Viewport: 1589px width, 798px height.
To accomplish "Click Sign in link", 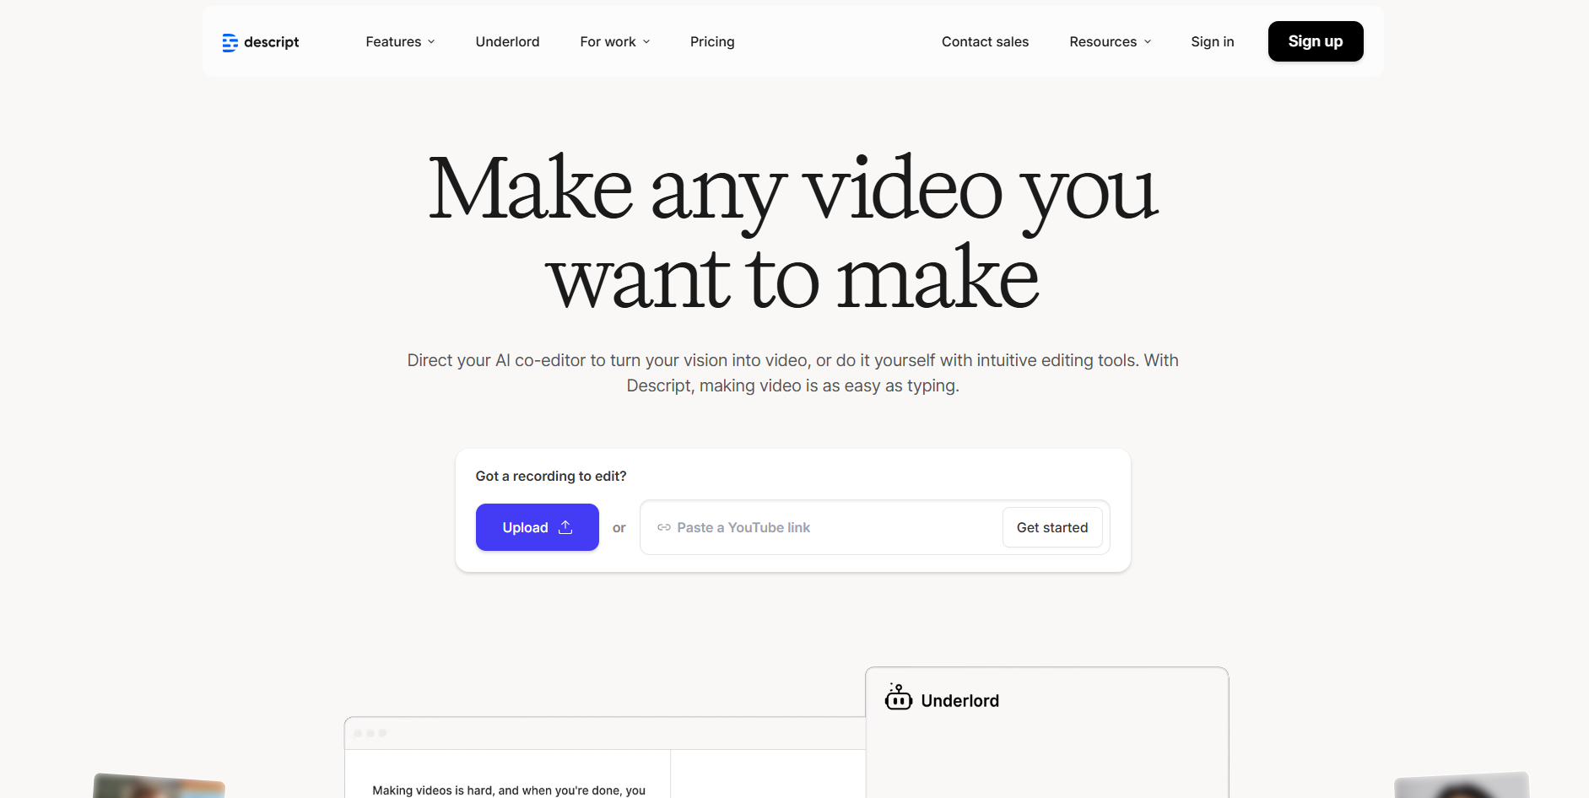I will tap(1213, 41).
